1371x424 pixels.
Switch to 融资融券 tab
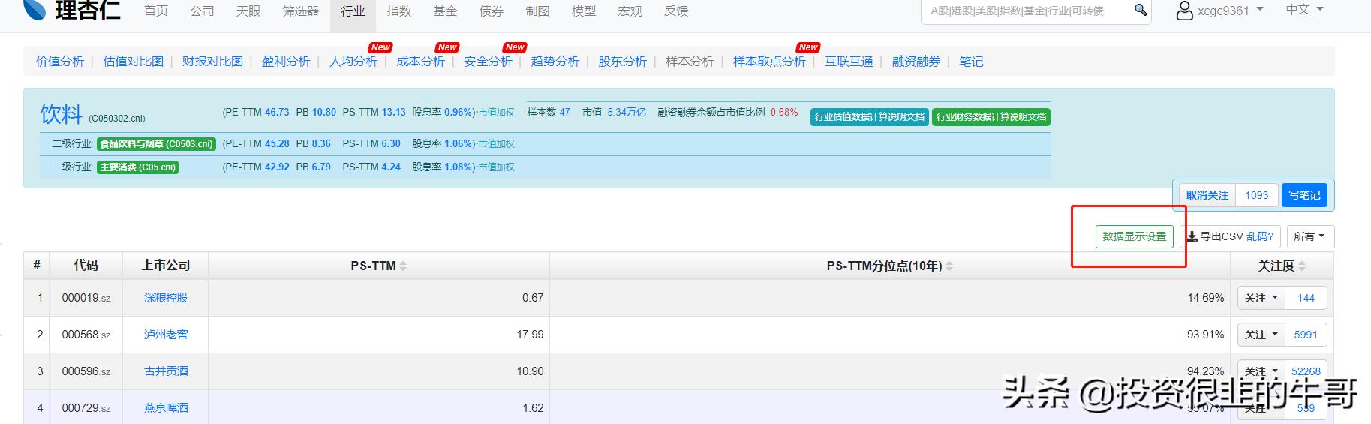tap(916, 62)
